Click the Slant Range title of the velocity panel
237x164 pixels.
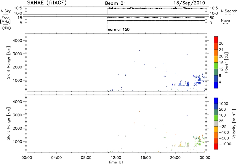8,124
